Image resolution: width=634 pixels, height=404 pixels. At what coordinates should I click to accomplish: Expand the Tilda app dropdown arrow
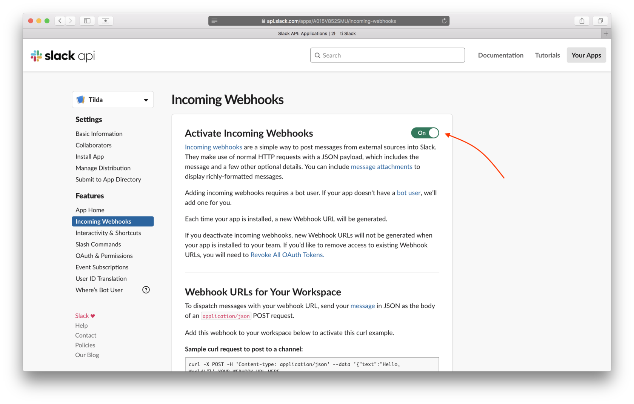(x=146, y=100)
